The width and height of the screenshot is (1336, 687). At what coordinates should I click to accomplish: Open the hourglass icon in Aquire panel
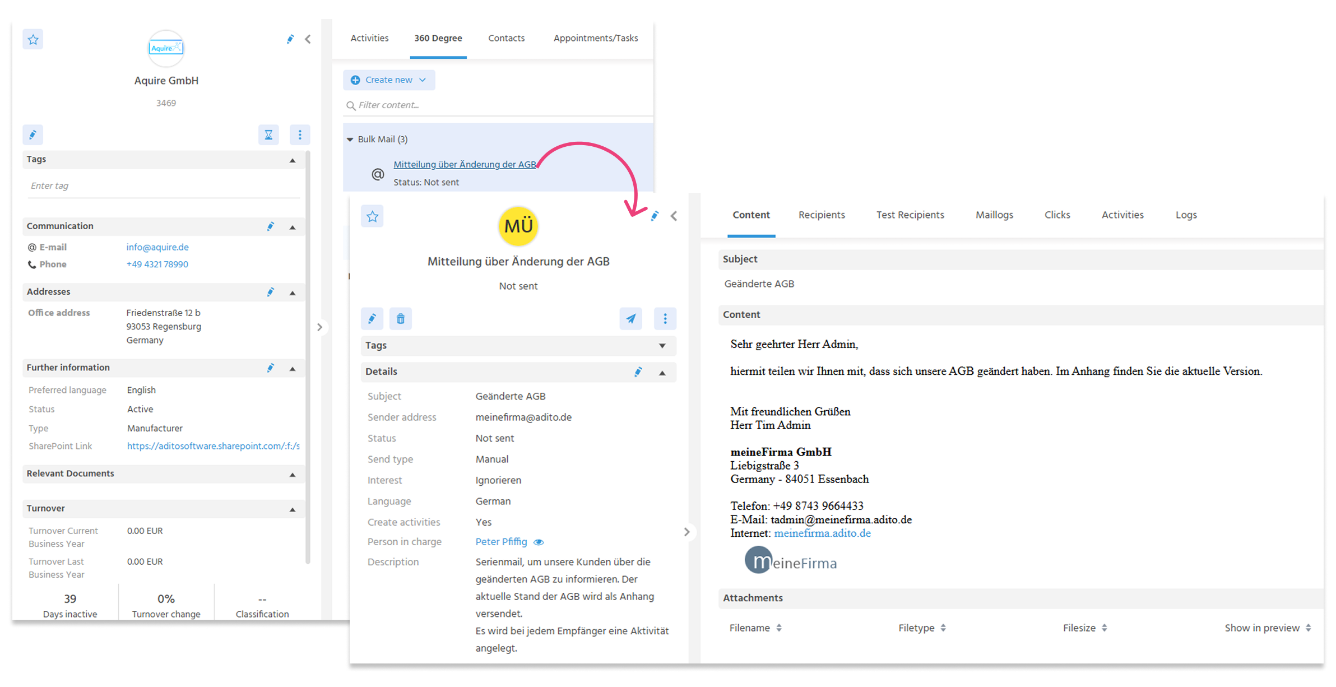(x=268, y=134)
